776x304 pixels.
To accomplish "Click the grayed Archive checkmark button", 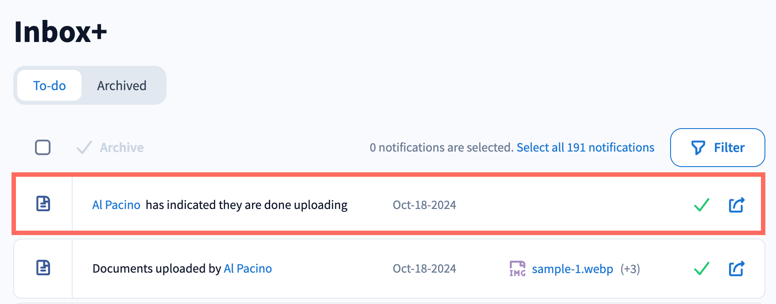I will 110,148.
